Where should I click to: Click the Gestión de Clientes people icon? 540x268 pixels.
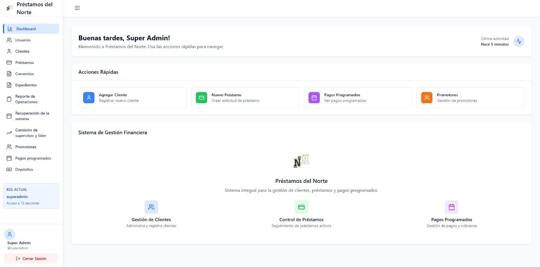click(151, 207)
